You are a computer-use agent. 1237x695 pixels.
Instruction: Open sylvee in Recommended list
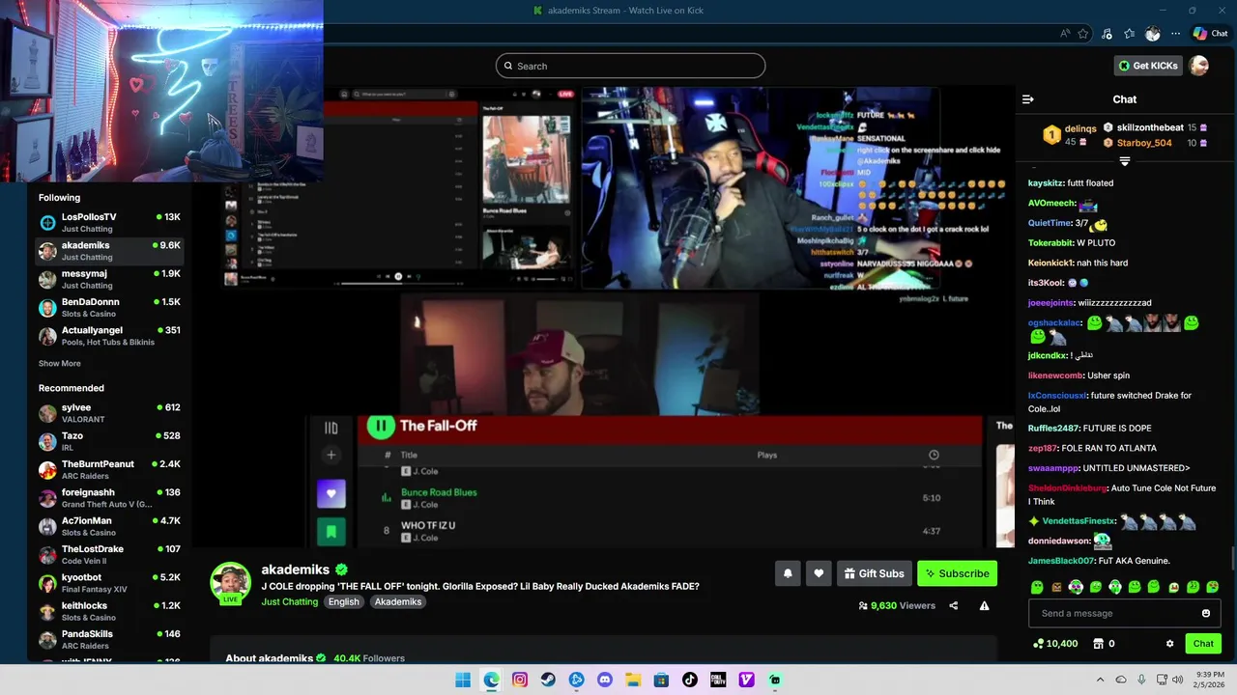109,413
